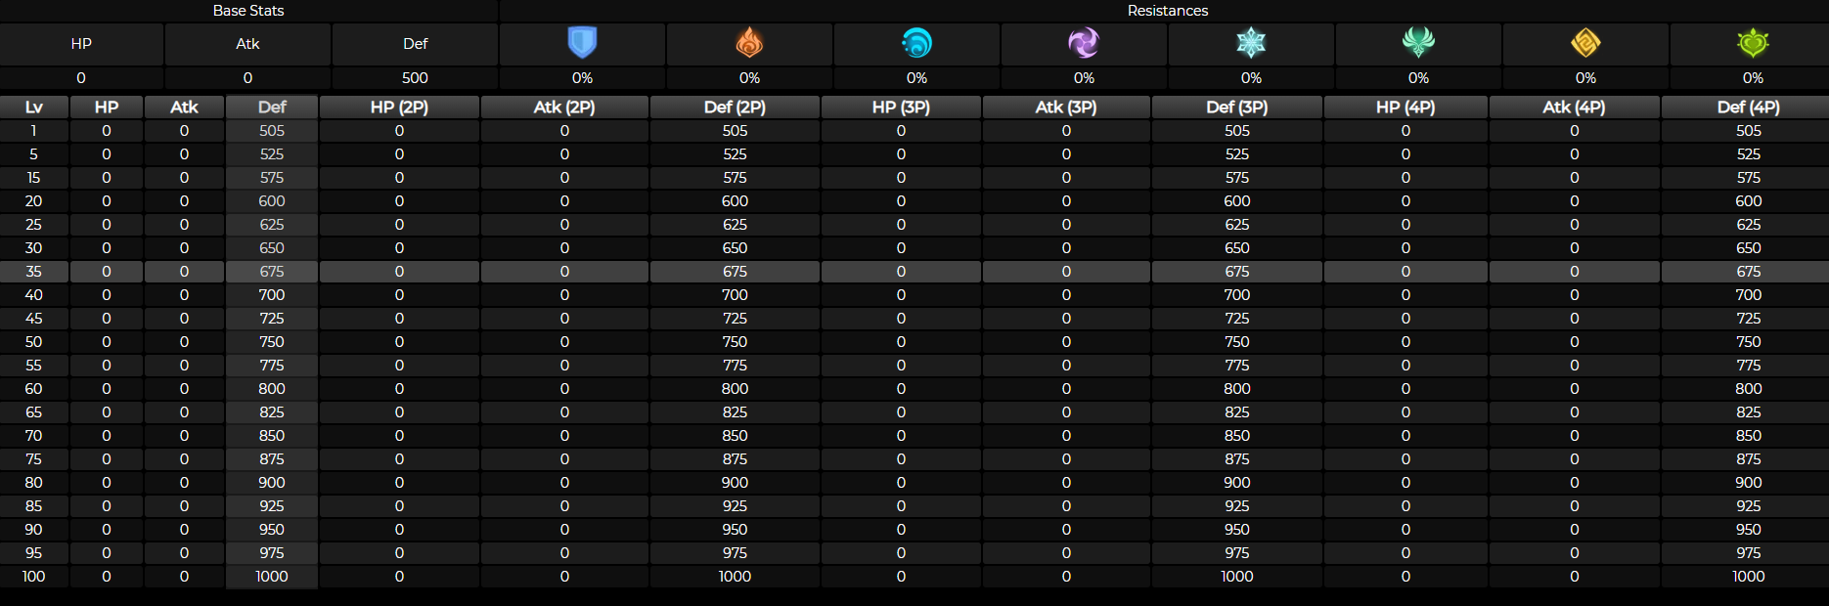Click the Pyro flame resistance icon

click(749, 43)
